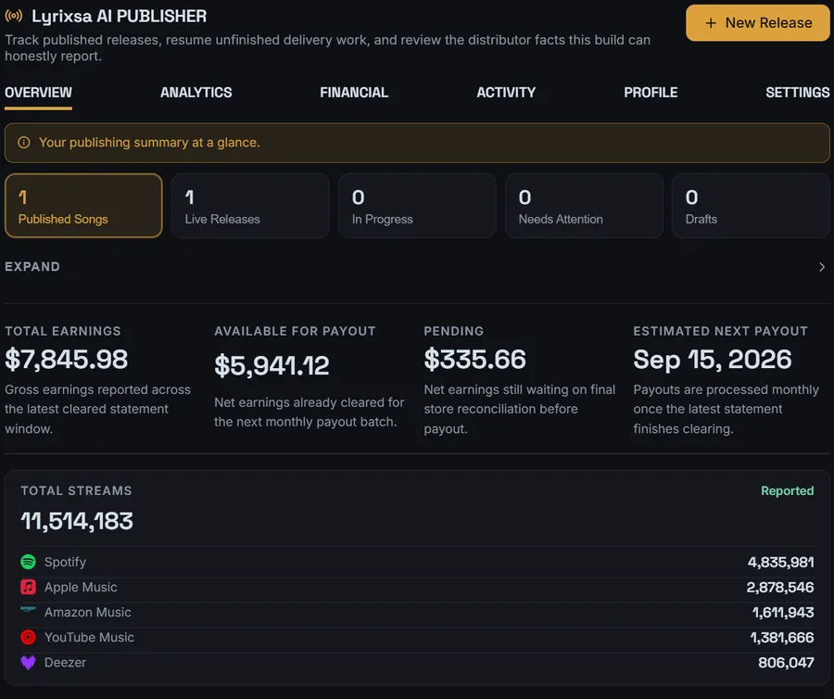834x699 pixels.
Task: Click the TOTAL STREAMS heading
Action: click(77, 490)
